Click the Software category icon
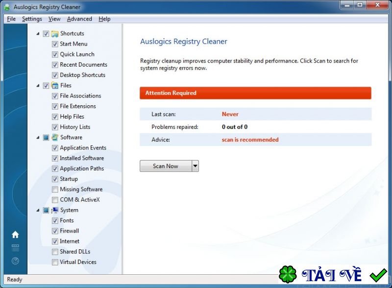The image size is (392, 288). pos(55,137)
